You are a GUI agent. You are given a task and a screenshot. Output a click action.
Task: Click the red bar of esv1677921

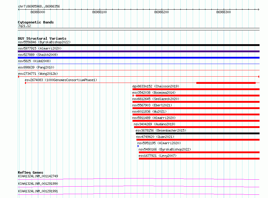tap(199, 159)
